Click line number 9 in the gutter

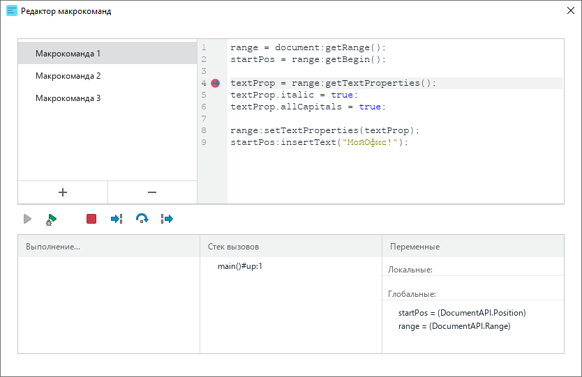(204, 142)
